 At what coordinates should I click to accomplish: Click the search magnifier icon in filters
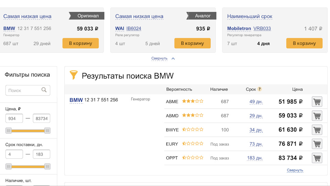pos(44,90)
